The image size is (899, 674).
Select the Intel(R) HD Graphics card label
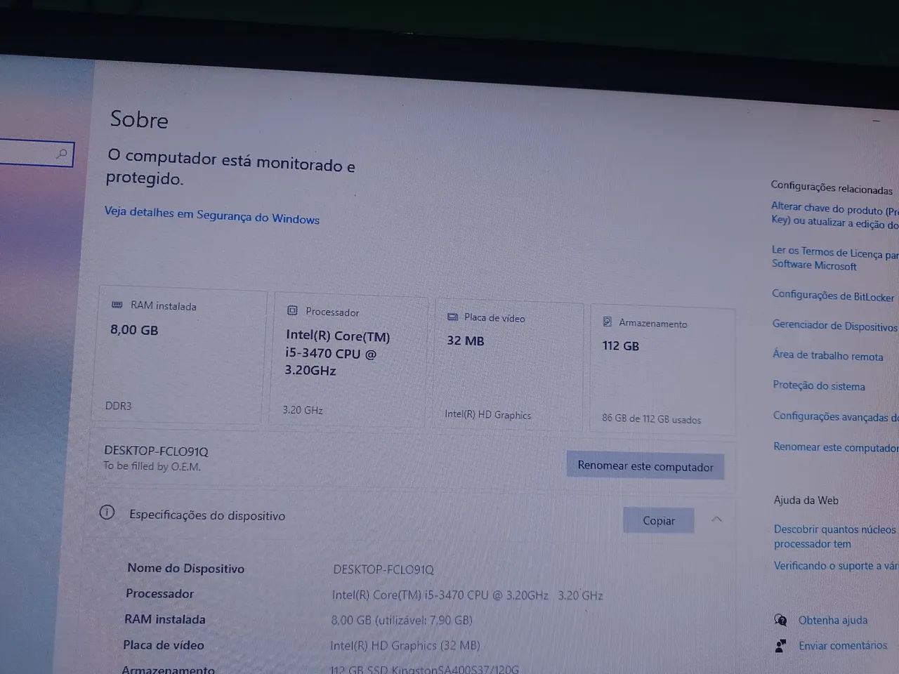coord(488,415)
